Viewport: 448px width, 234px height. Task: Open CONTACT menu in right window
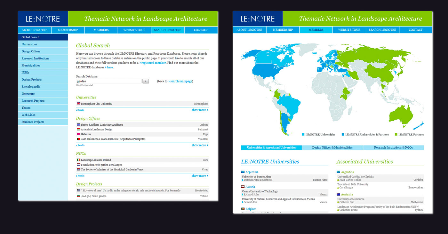[x=416, y=30]
